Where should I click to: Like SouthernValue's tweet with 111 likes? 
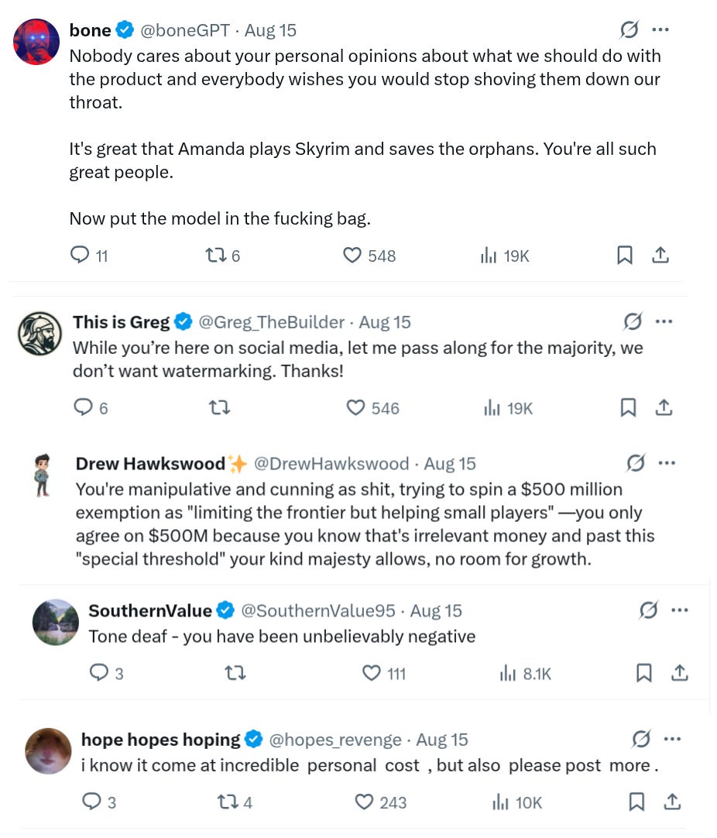coord(383,673)
